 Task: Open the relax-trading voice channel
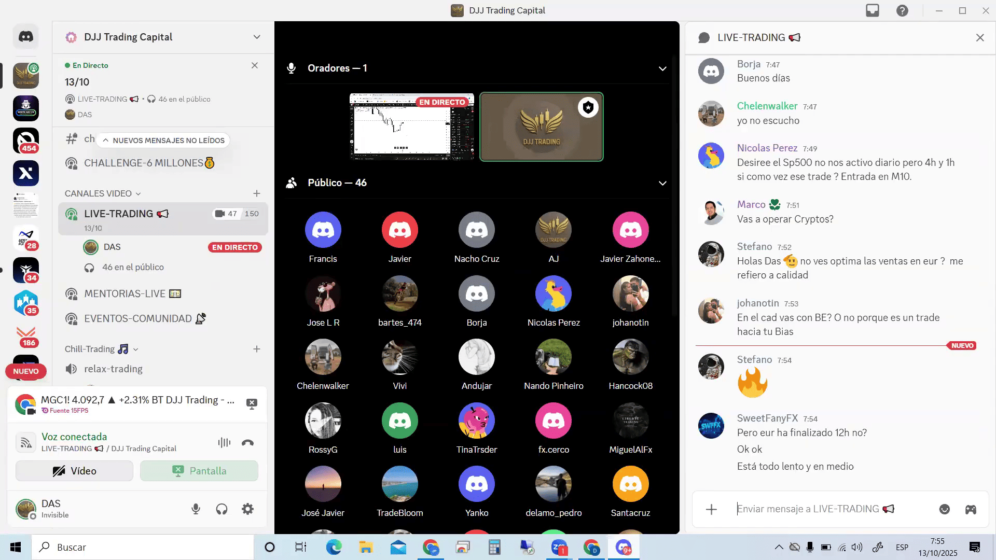tap(113, 369)
